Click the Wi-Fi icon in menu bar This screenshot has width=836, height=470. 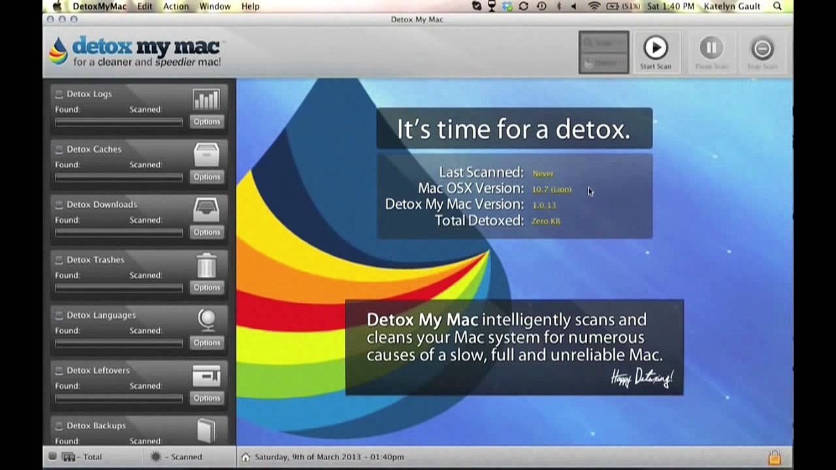tap(594, 7)
